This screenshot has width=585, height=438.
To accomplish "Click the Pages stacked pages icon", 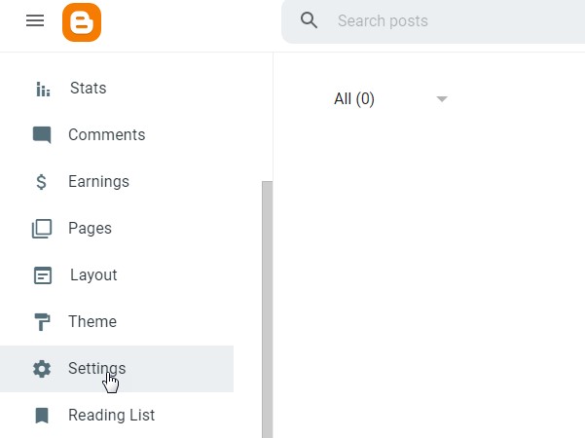I will coord(42,229).
